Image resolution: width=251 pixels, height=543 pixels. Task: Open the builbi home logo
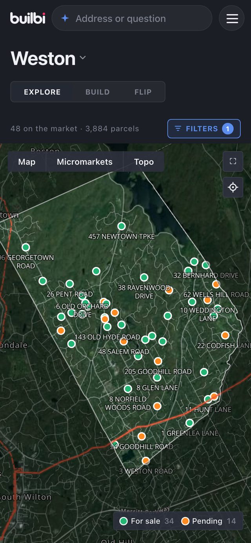pyautogui.click(x=28, y=18)
